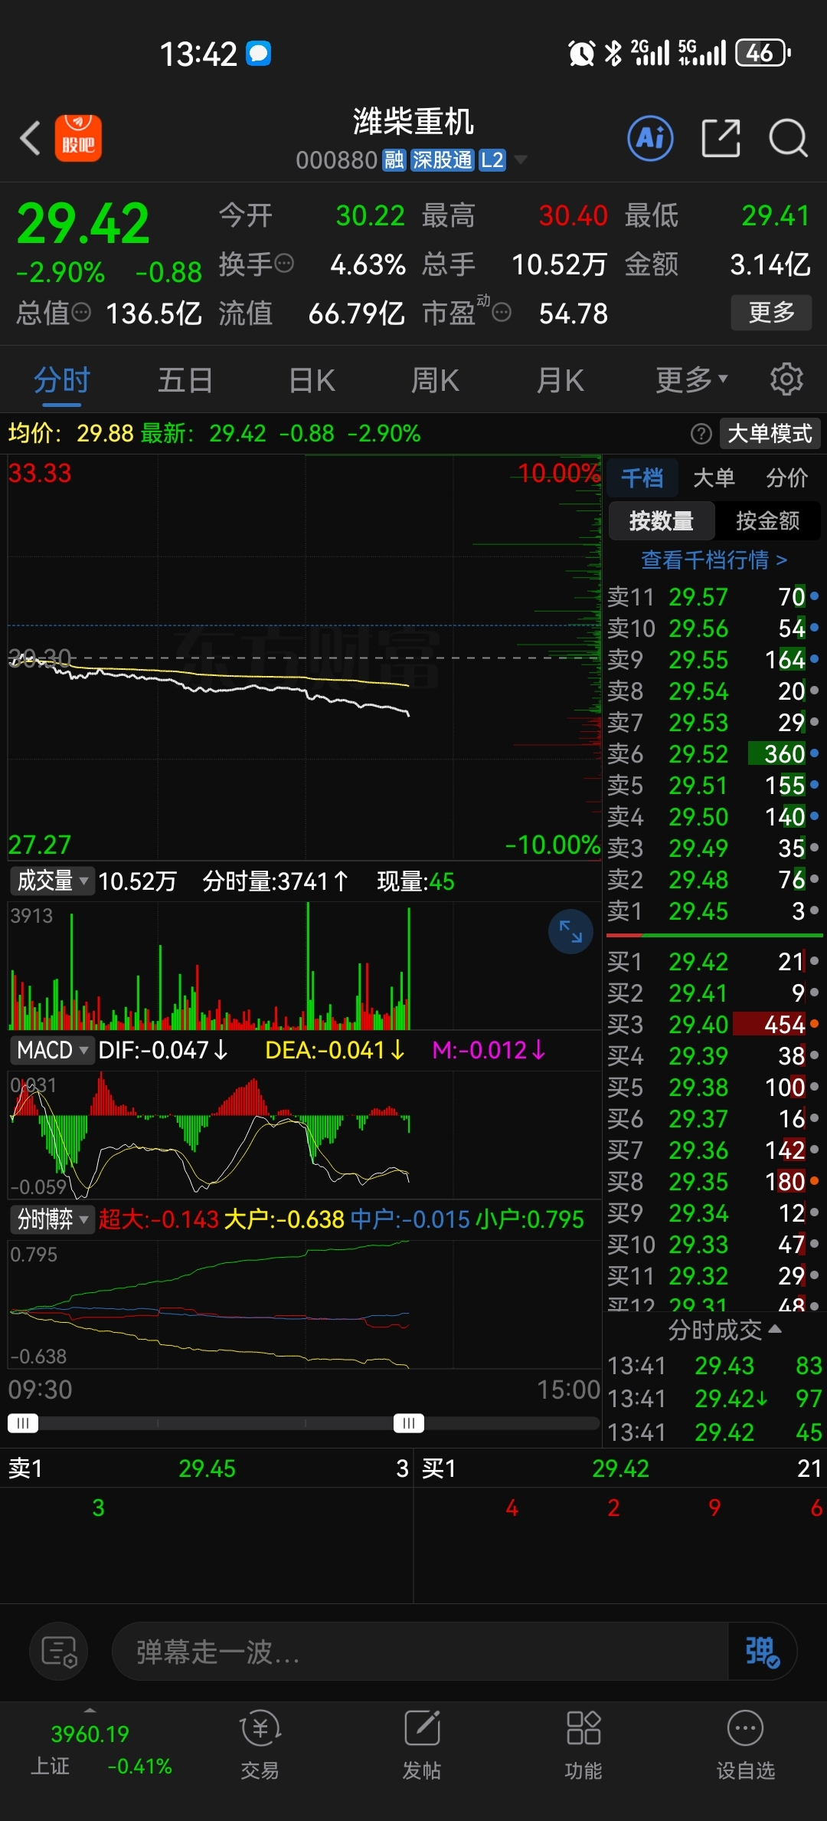Tap the alarm clock status icon
Image resolution: width=827 pixels, height=1821 pixels.
(x=581, y=53)
